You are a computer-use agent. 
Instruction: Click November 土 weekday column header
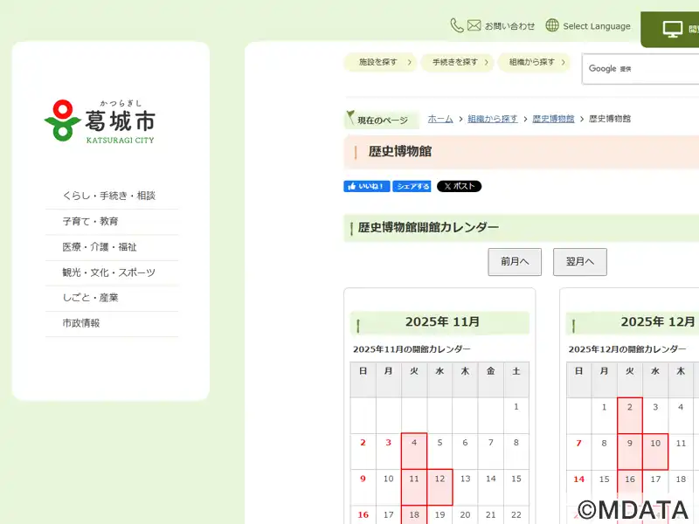pyautogui.click(x=516, y=379)
